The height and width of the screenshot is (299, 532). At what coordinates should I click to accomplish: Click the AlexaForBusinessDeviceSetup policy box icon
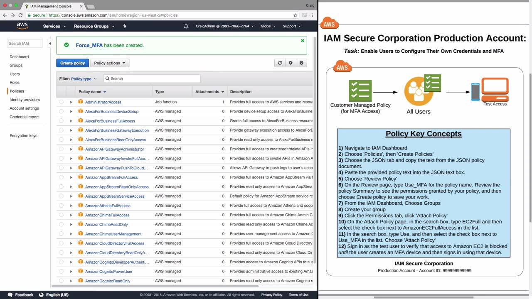[81, 111]
